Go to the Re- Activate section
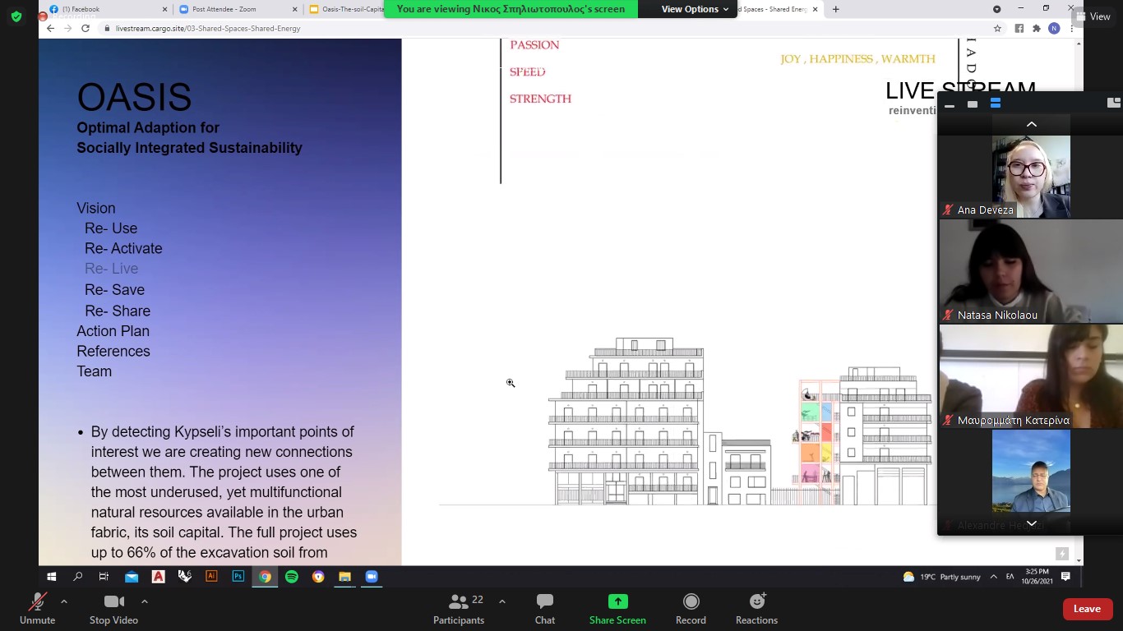1123x631 pixels. point(123,248)
